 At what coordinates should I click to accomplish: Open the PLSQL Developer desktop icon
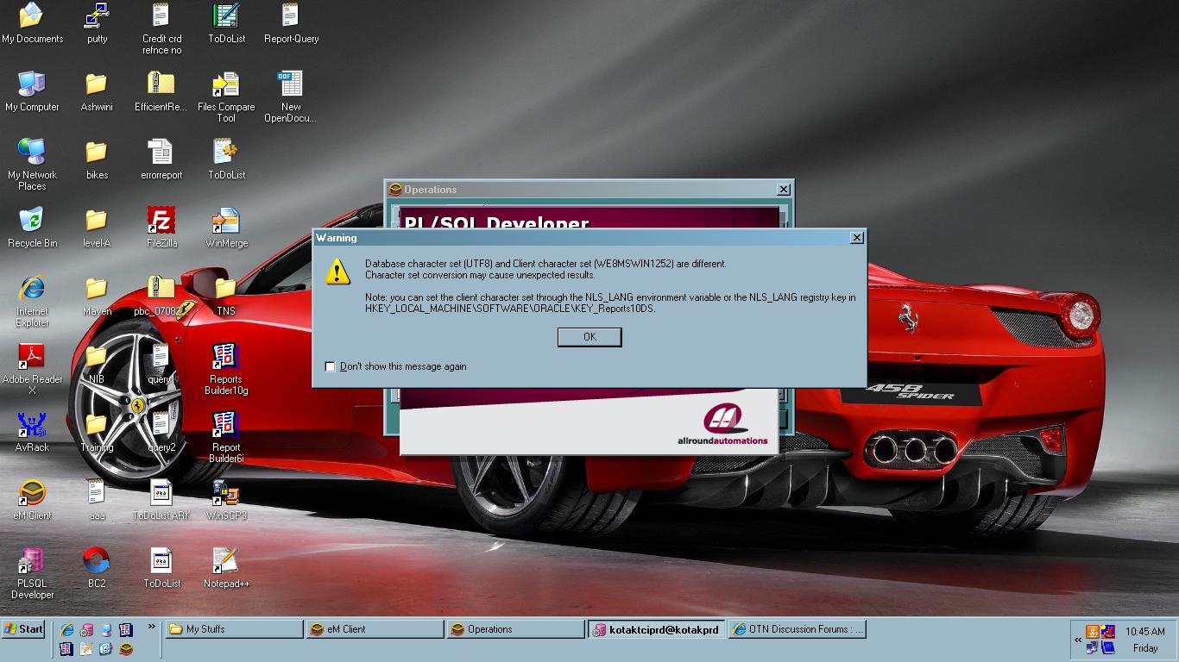pyautogui.click(x=32, y=562)
